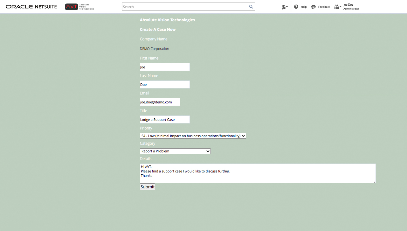Click the Email address field
The image size is (407, 231).
[x=160, y=102]
